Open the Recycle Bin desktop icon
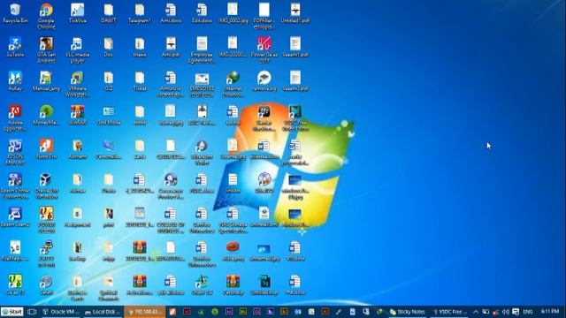The image size is (566, 318). [x=15, y=13]
